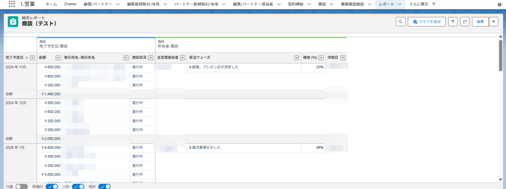Click the ¥2,050,000 subtotal value
Viewport: 506px width, 189px height.
point(51,139)
